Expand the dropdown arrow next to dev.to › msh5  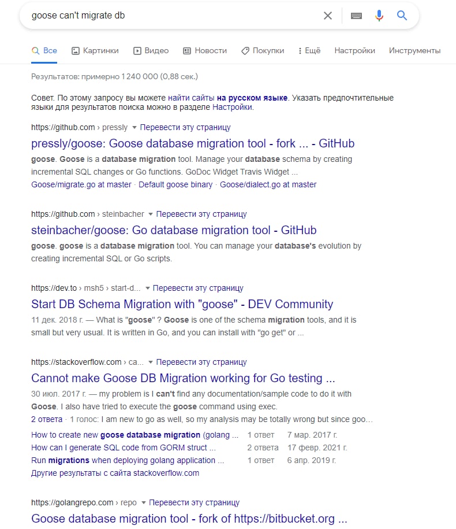pos(147,288)
